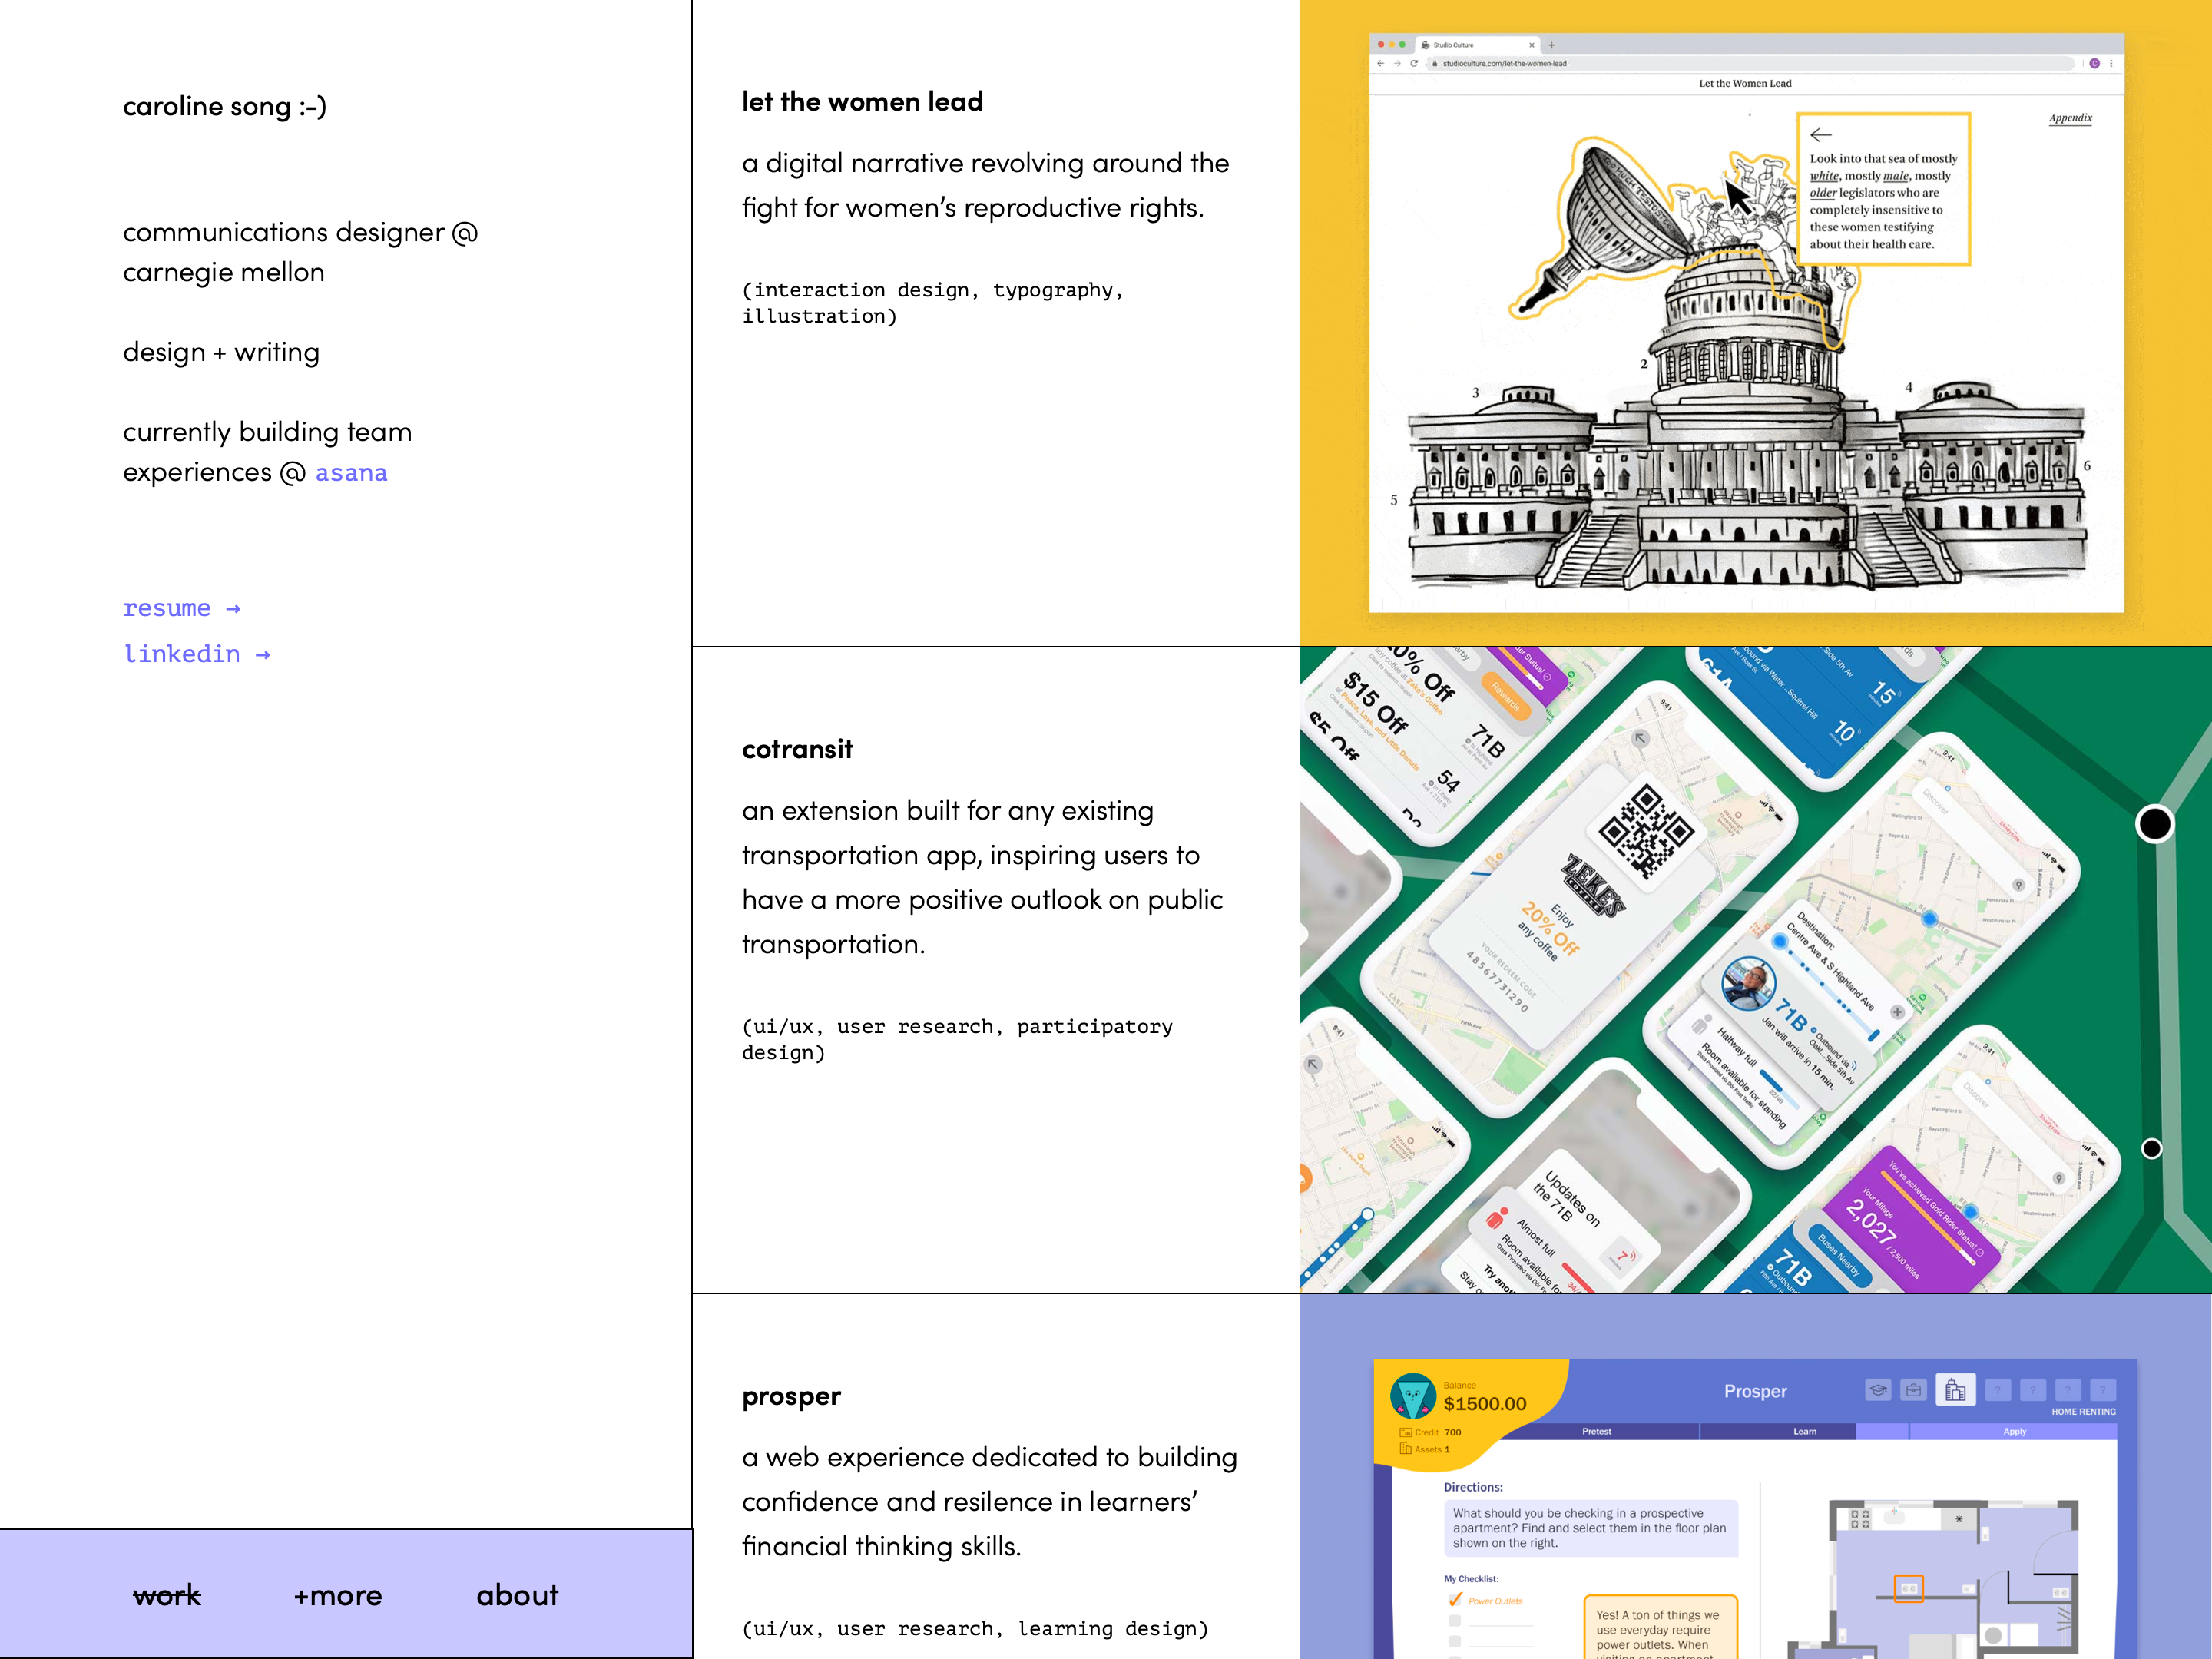
Task: Open the cotransit project title
Action: (x=797, y=749)
